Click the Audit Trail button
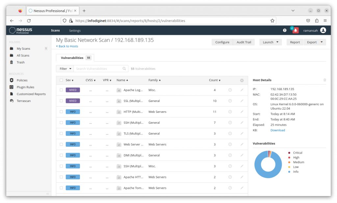 point(244,42)
